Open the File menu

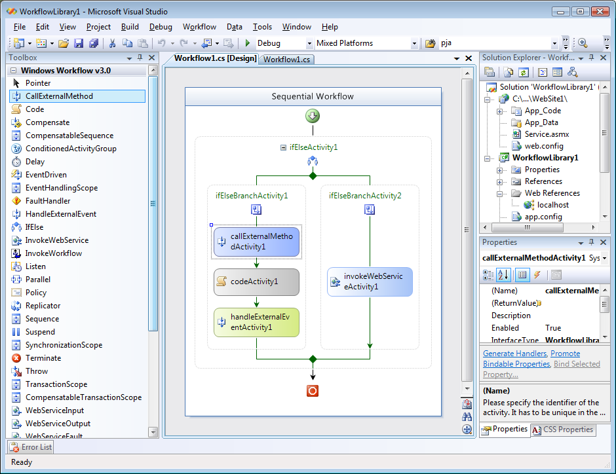tap(20, 27)
